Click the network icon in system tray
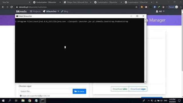This screenshot has width=183, height=103. click(155, 100)
